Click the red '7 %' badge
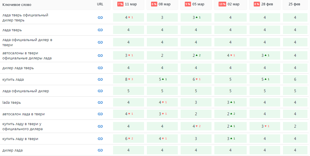This screenshot has width=310, height=156. point(120,4)
